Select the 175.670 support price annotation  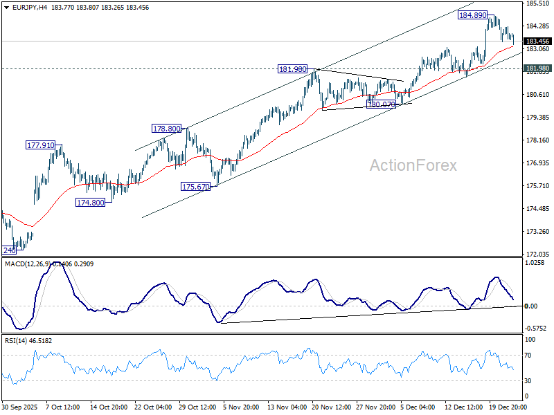195,185
